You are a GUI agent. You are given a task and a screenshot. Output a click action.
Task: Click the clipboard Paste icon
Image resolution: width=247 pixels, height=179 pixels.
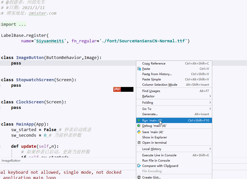coord(139,69)
